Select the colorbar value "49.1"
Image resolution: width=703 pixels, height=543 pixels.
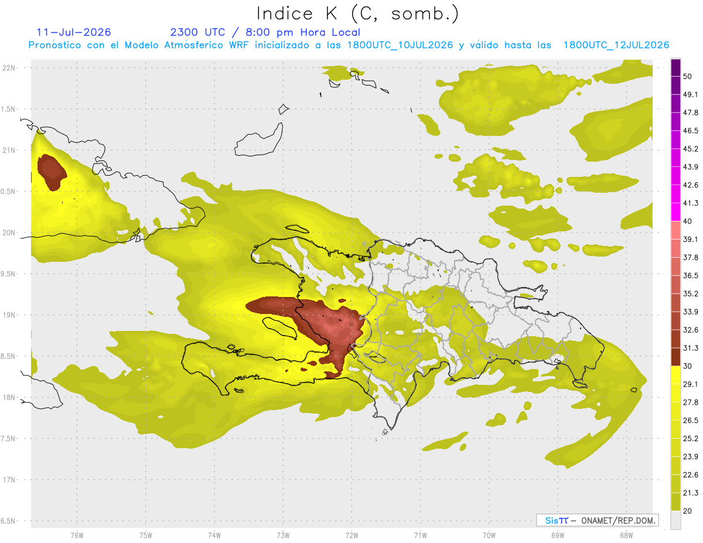[x=691, y=94]
